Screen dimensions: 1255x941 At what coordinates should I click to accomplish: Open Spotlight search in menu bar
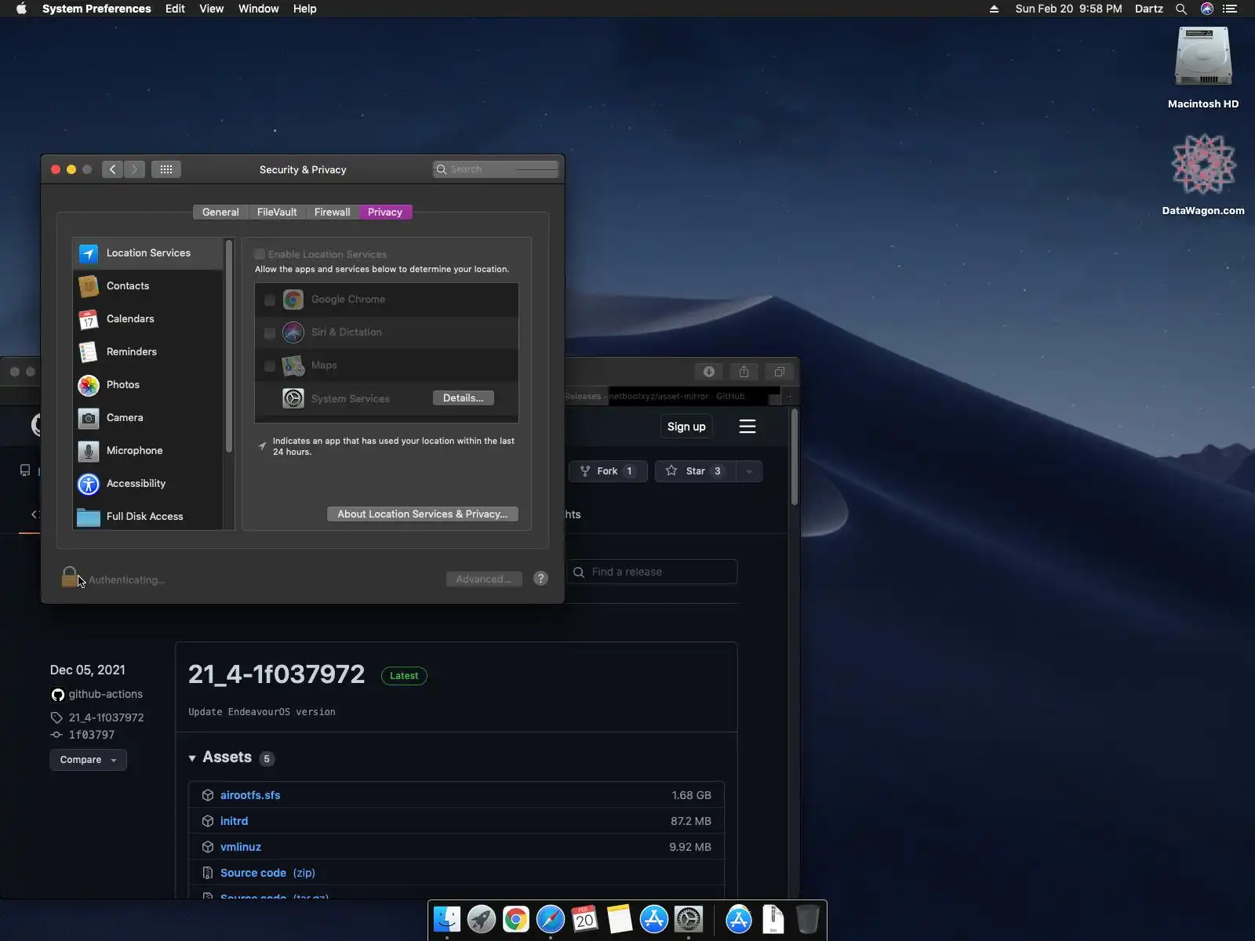[x=1181, y=9]
